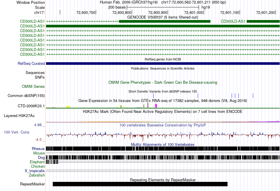This screenshot has width=280, height=191.
Task: Click the RefSeq Curated track label
Action: point(31,64)
